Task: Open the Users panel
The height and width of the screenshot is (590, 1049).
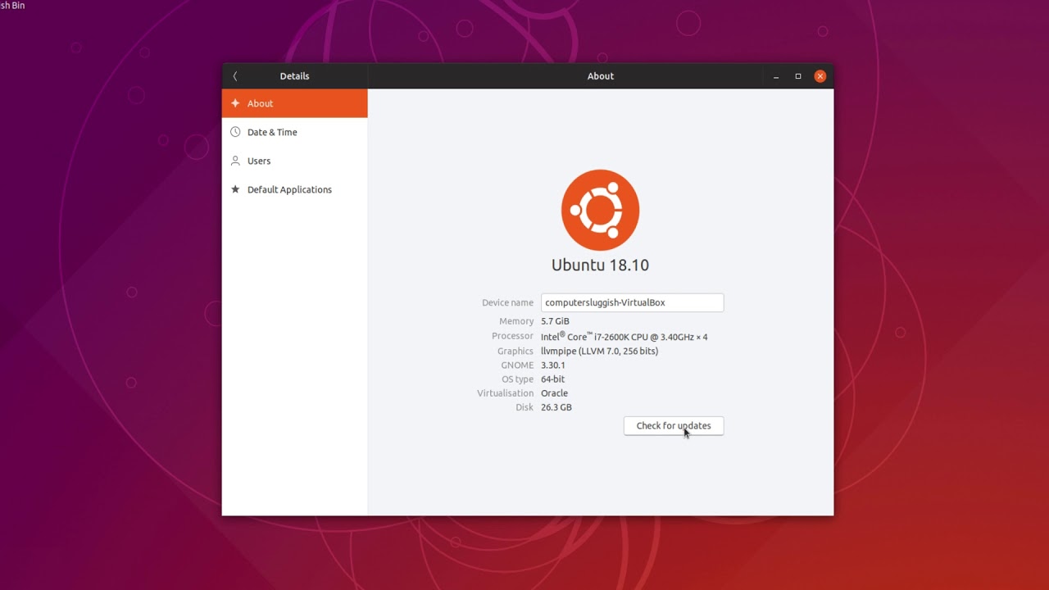Action: point(295,161)
